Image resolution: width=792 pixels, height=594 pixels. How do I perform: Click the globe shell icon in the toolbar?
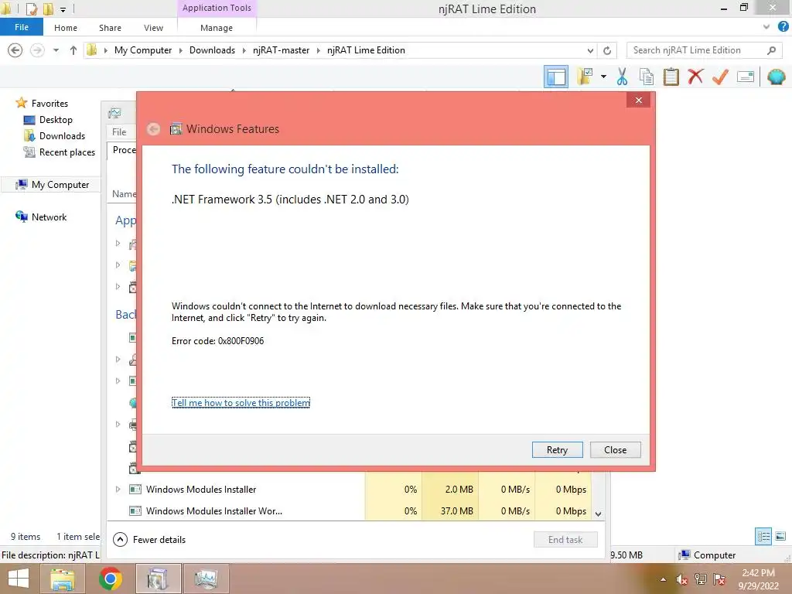click(x=776, y=77)
